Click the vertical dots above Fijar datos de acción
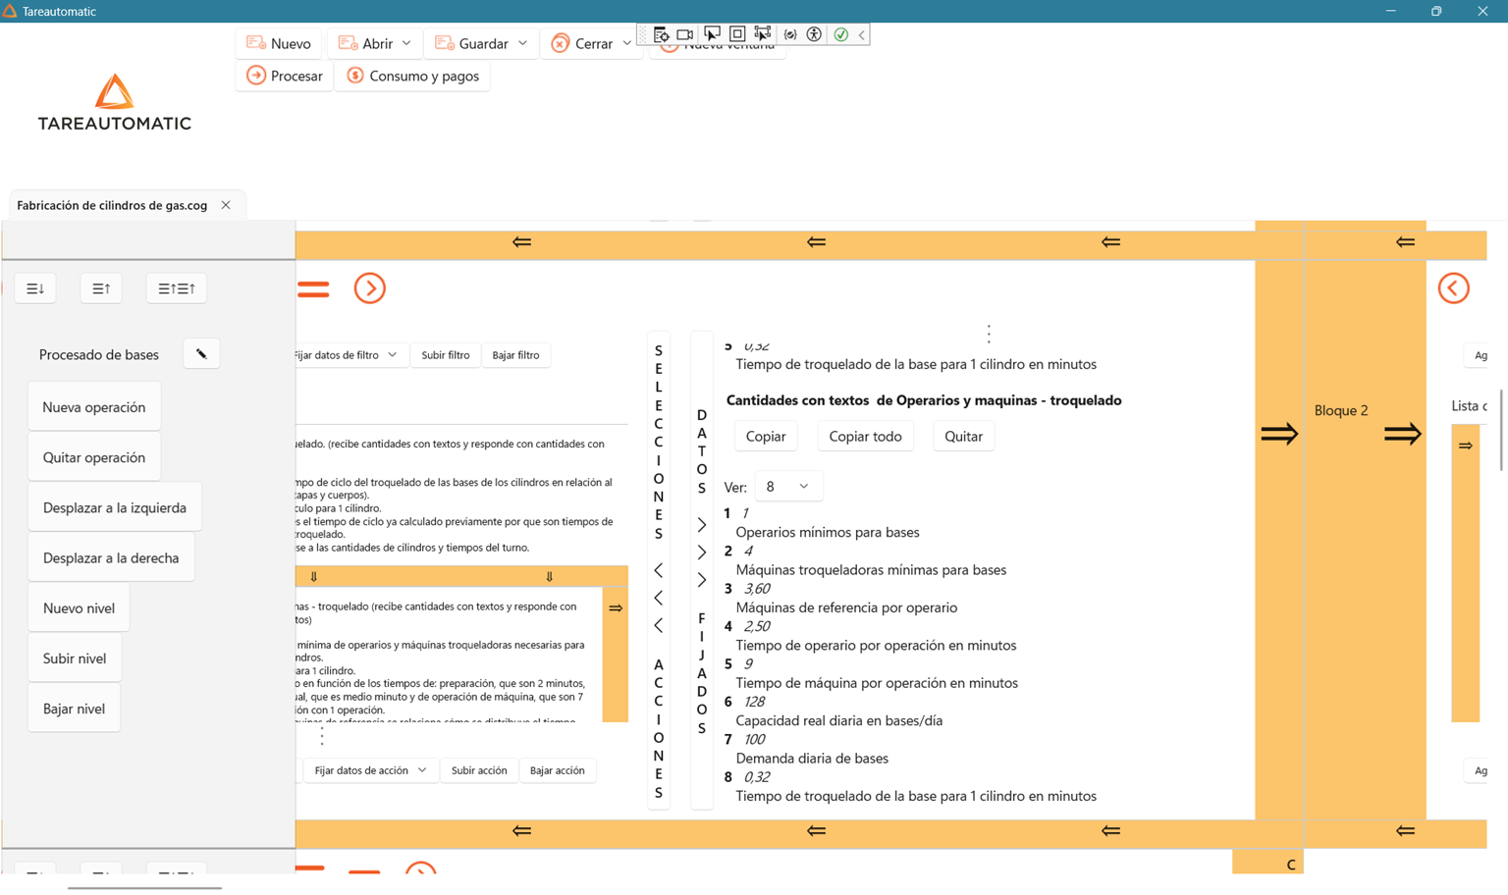The height and width of the screenshot is (895, 1508). pos(322,736)
